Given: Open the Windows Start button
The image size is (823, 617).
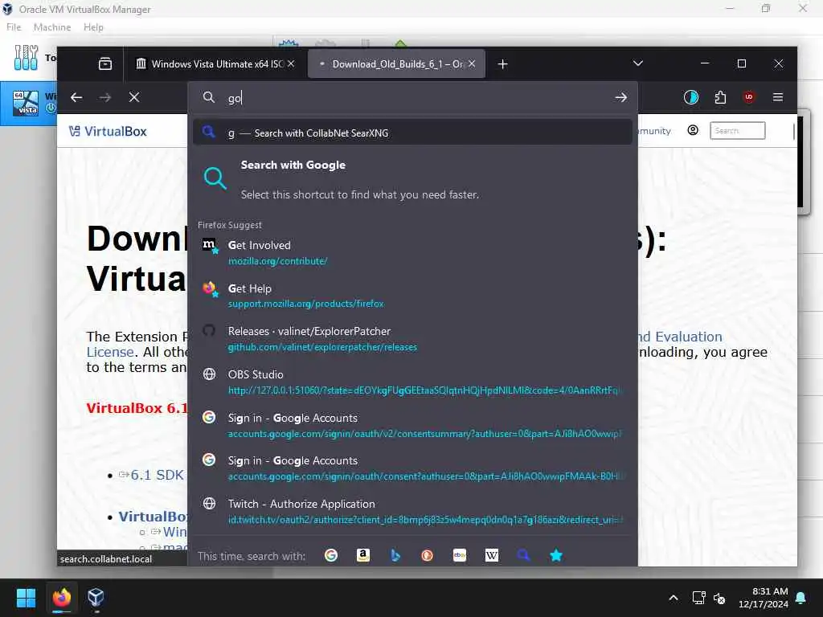Looking at the screenshot, I should click(x=26, y=598).
